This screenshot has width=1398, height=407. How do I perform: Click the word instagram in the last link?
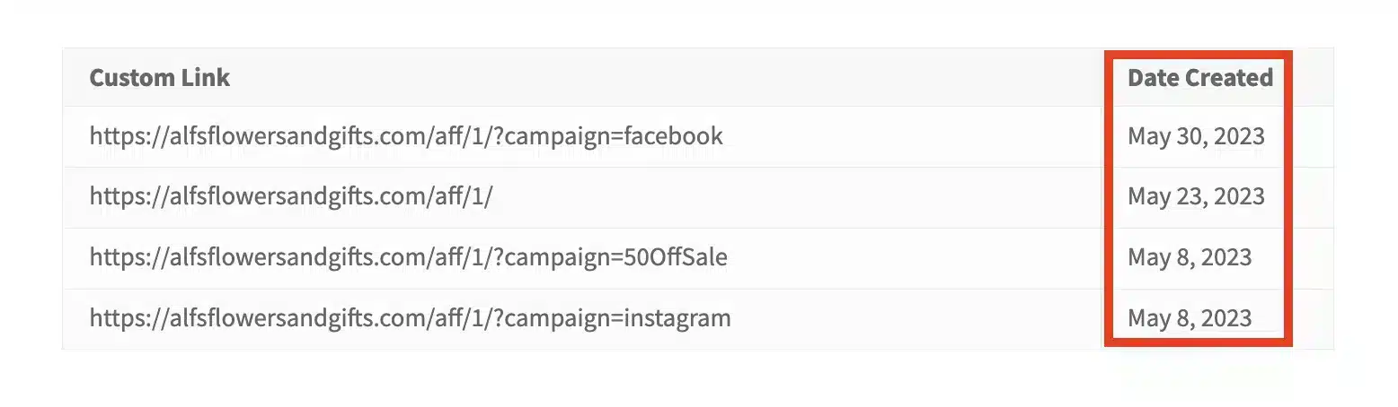[677, 319]
